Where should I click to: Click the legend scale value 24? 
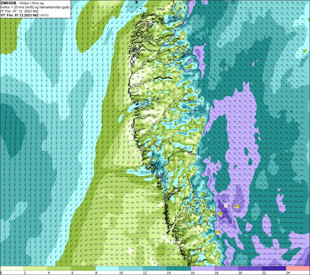point(288,273)
